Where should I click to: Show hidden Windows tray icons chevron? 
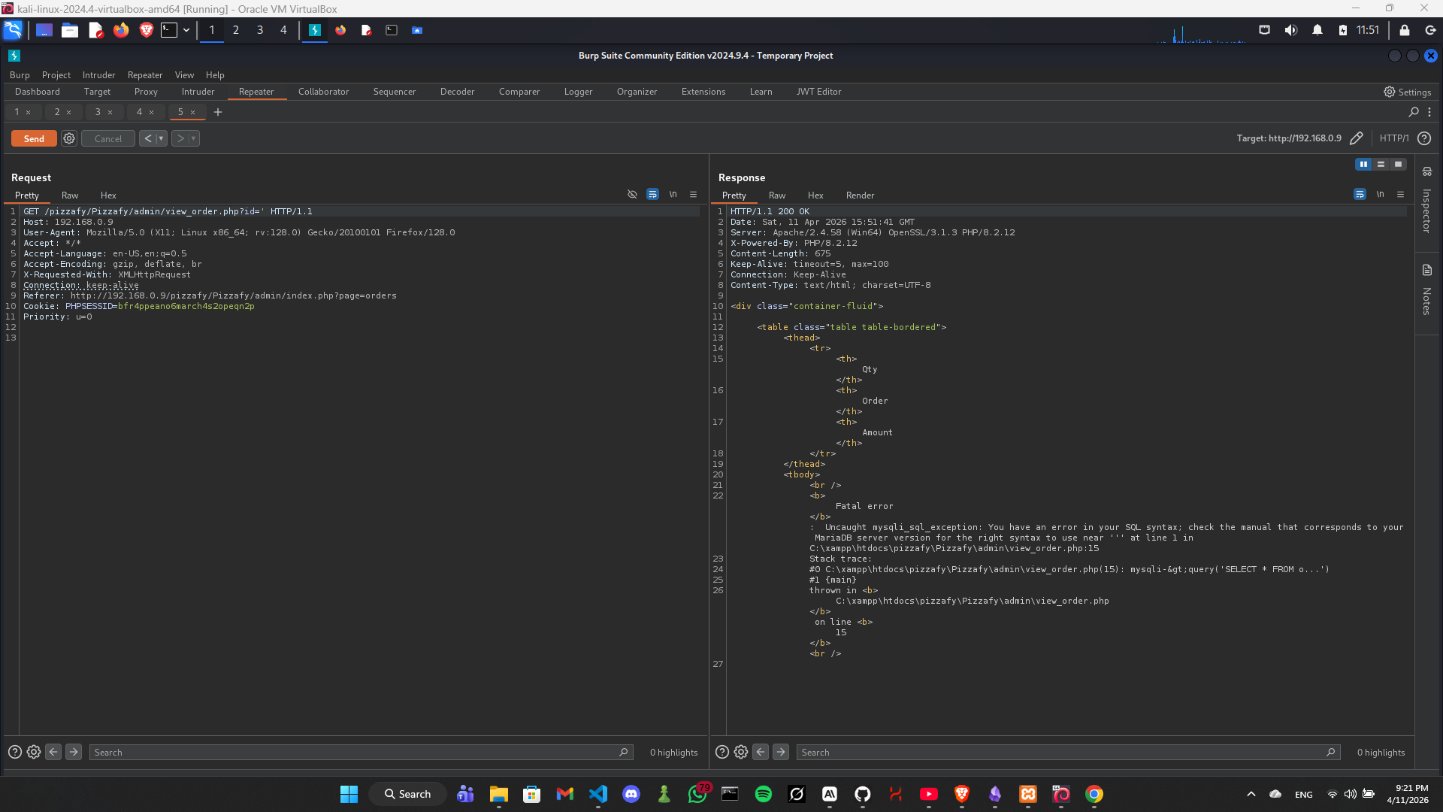1251,794
